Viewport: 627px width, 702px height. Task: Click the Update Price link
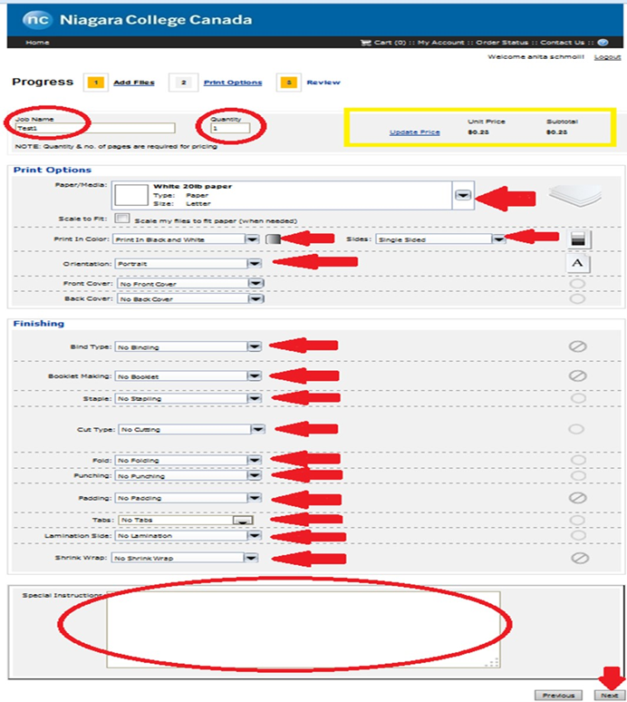tap(414, 132)
